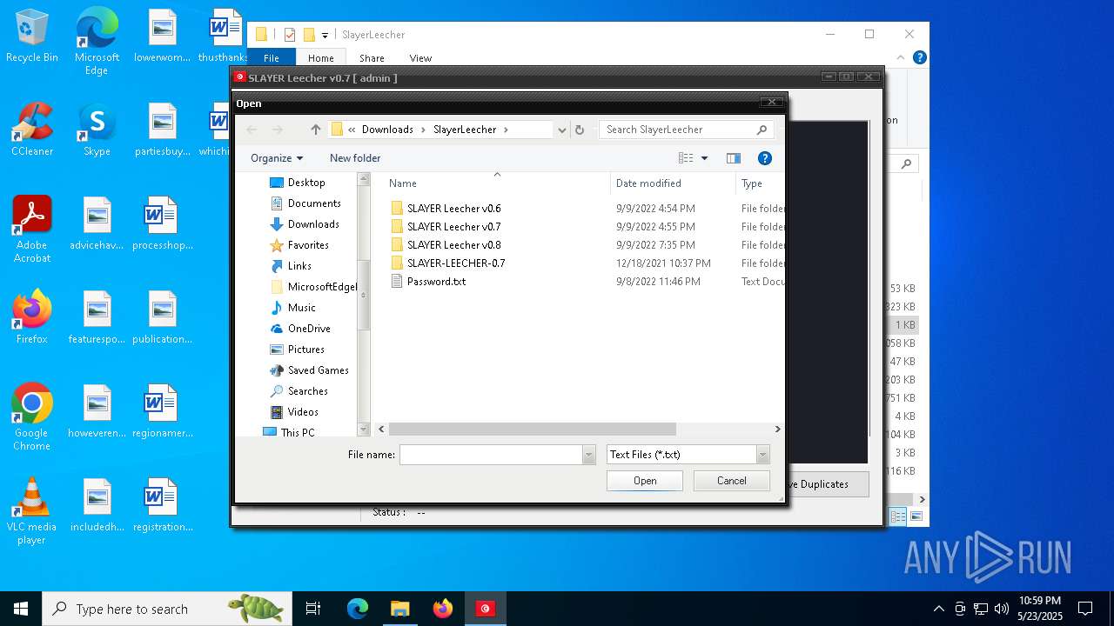Switch to the Home tab in Explorer
The width and height of the screenshot is (1114, 626).
(321, 58)
